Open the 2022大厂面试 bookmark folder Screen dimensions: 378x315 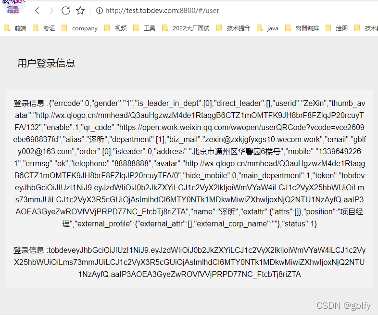pos(186,28)
